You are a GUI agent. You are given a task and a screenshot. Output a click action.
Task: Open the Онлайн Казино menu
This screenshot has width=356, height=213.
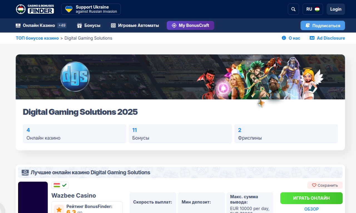[39, 25]
